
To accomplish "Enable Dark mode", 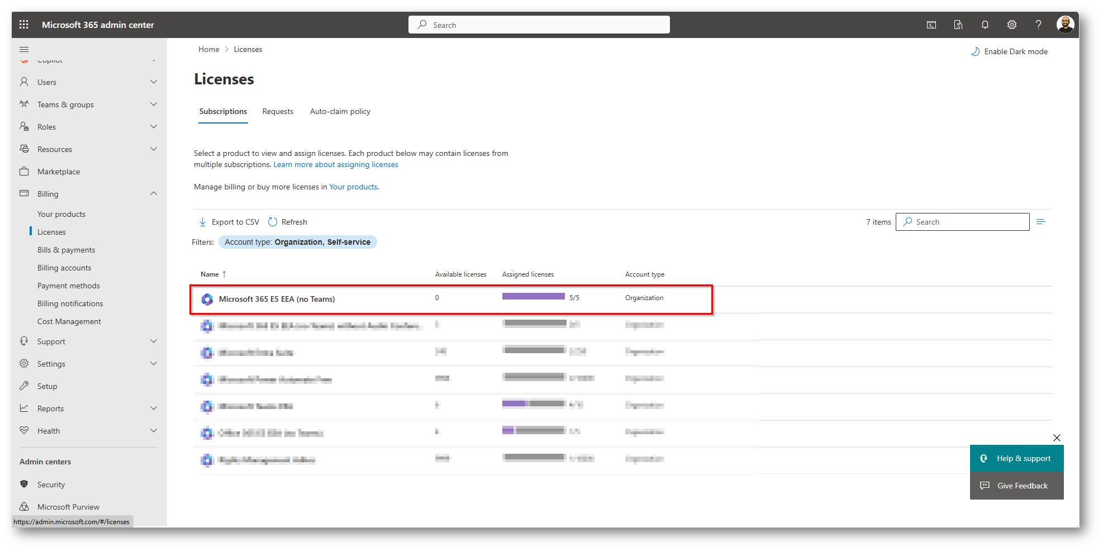I will pos(1009,51).
